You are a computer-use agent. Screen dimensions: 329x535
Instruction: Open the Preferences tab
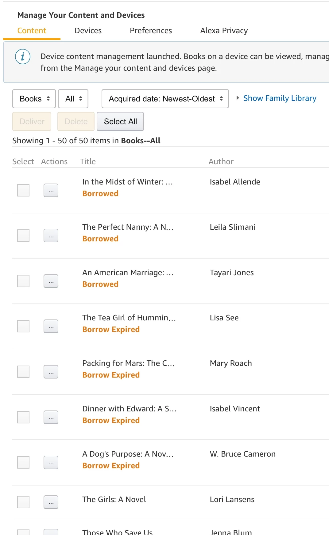click(x=151, y=31)
